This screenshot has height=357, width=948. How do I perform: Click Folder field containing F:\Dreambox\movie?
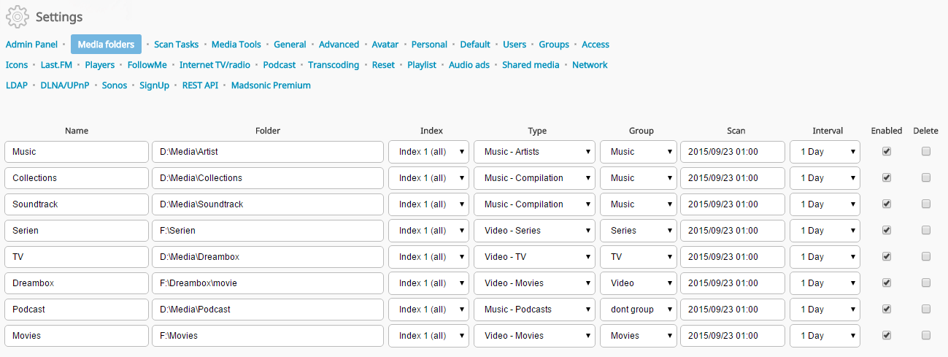click(268, 283)
